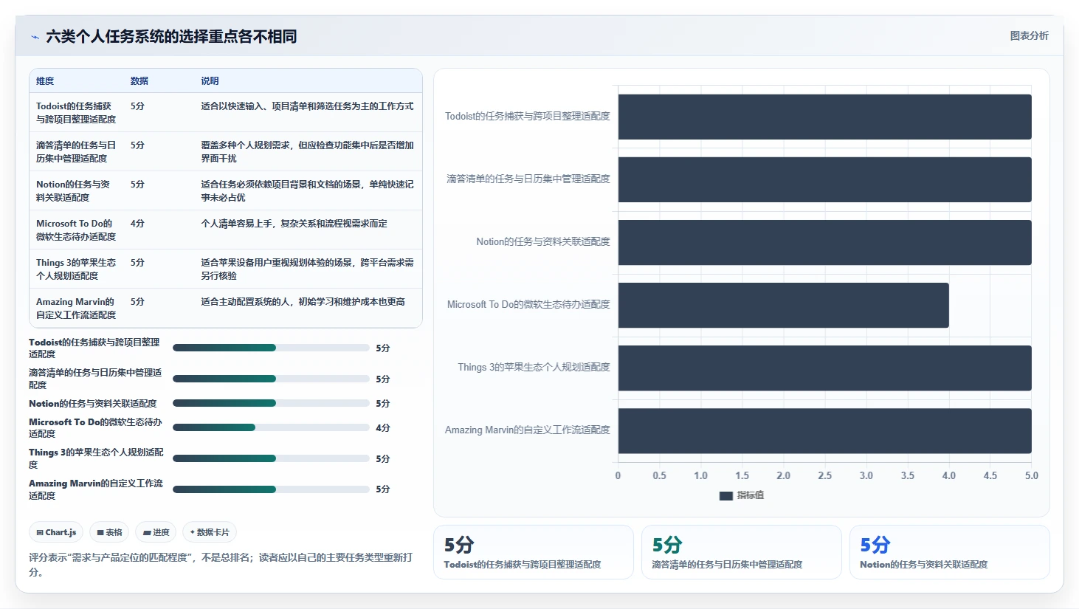Select the table cell Todoist的任务捕获与跨项目整理适配度
Viewport: 1079px width, 609px height.
click(76, 112)
